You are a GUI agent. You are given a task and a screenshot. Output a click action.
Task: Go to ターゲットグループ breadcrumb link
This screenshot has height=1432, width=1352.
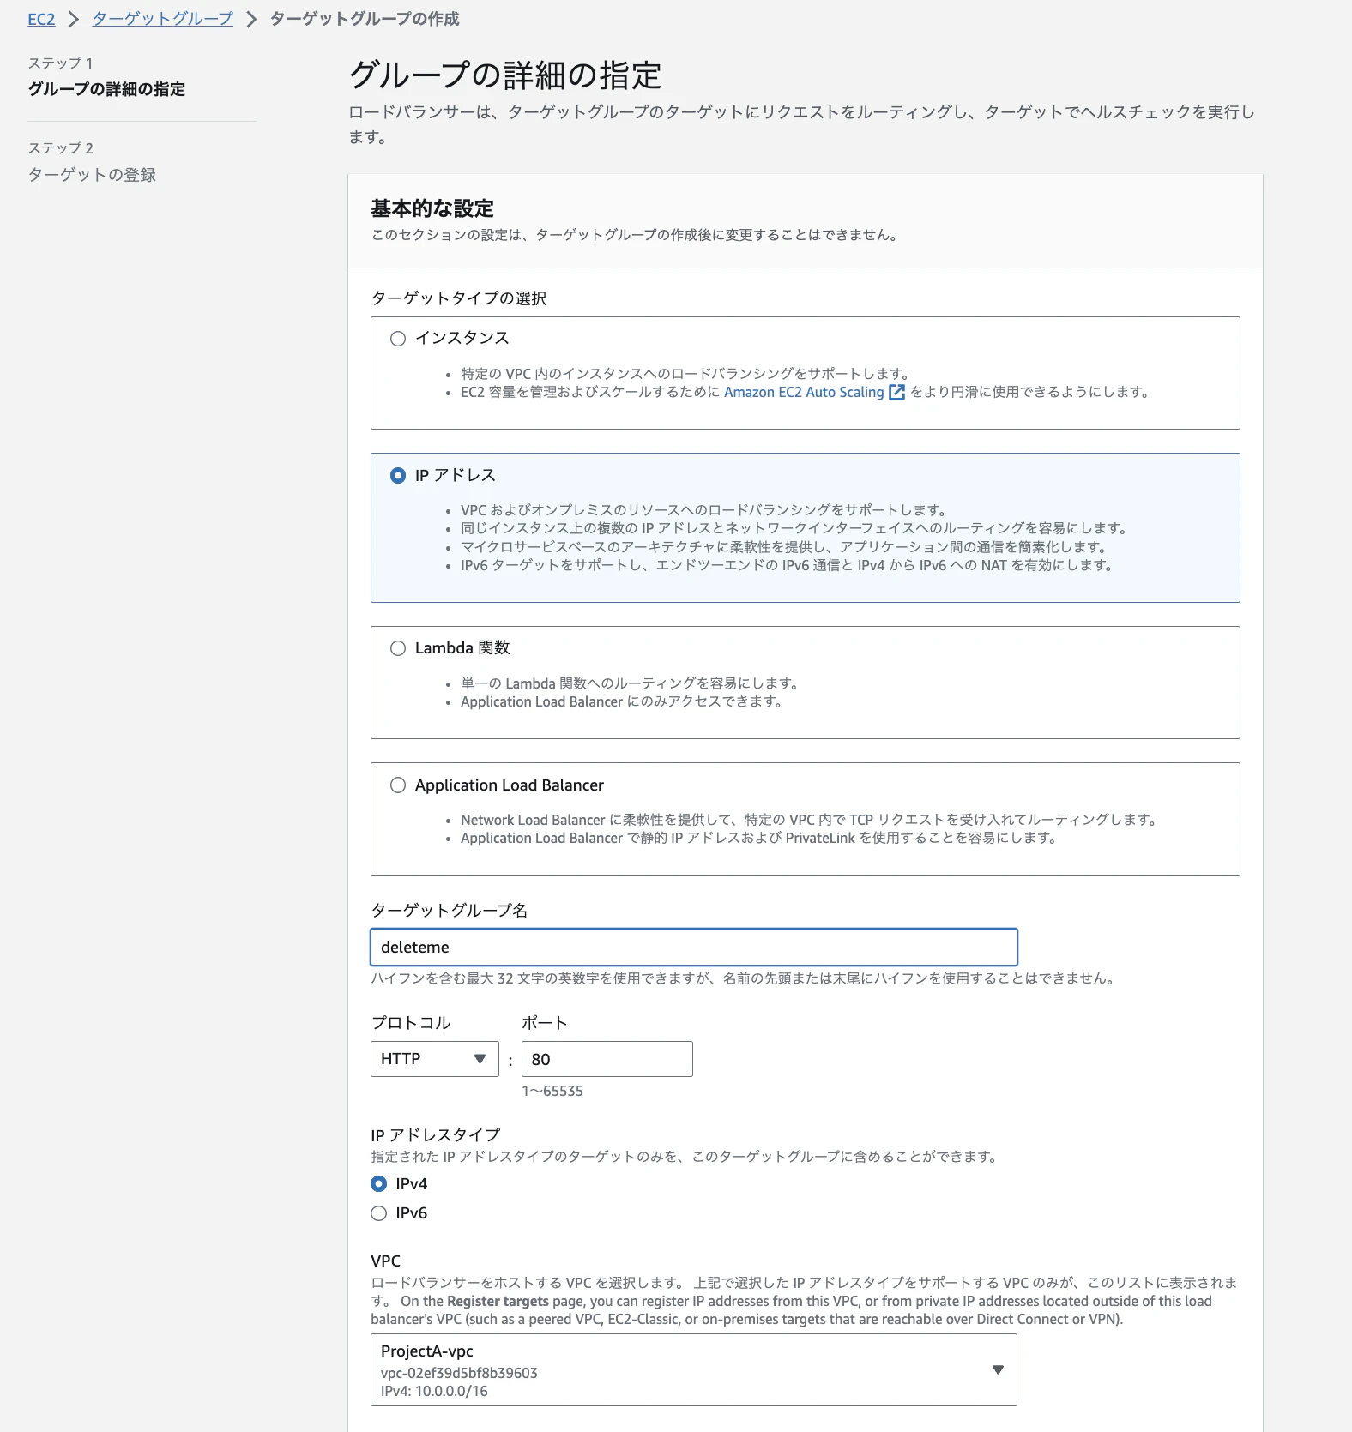tap(162, 19)
